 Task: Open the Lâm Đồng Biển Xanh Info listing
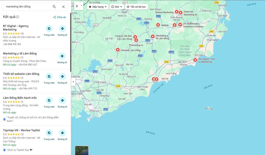point(20,98)
